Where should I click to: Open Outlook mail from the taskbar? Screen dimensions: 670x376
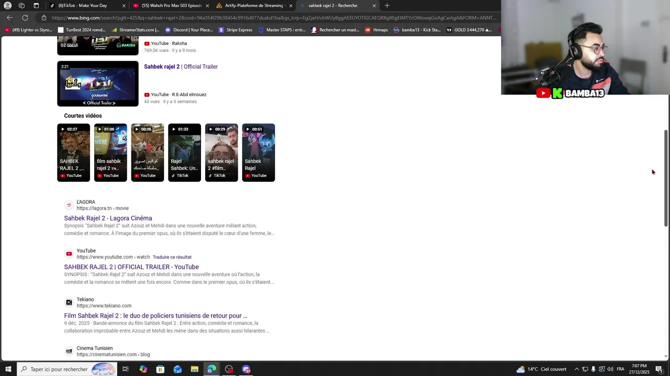click(177, 369)
